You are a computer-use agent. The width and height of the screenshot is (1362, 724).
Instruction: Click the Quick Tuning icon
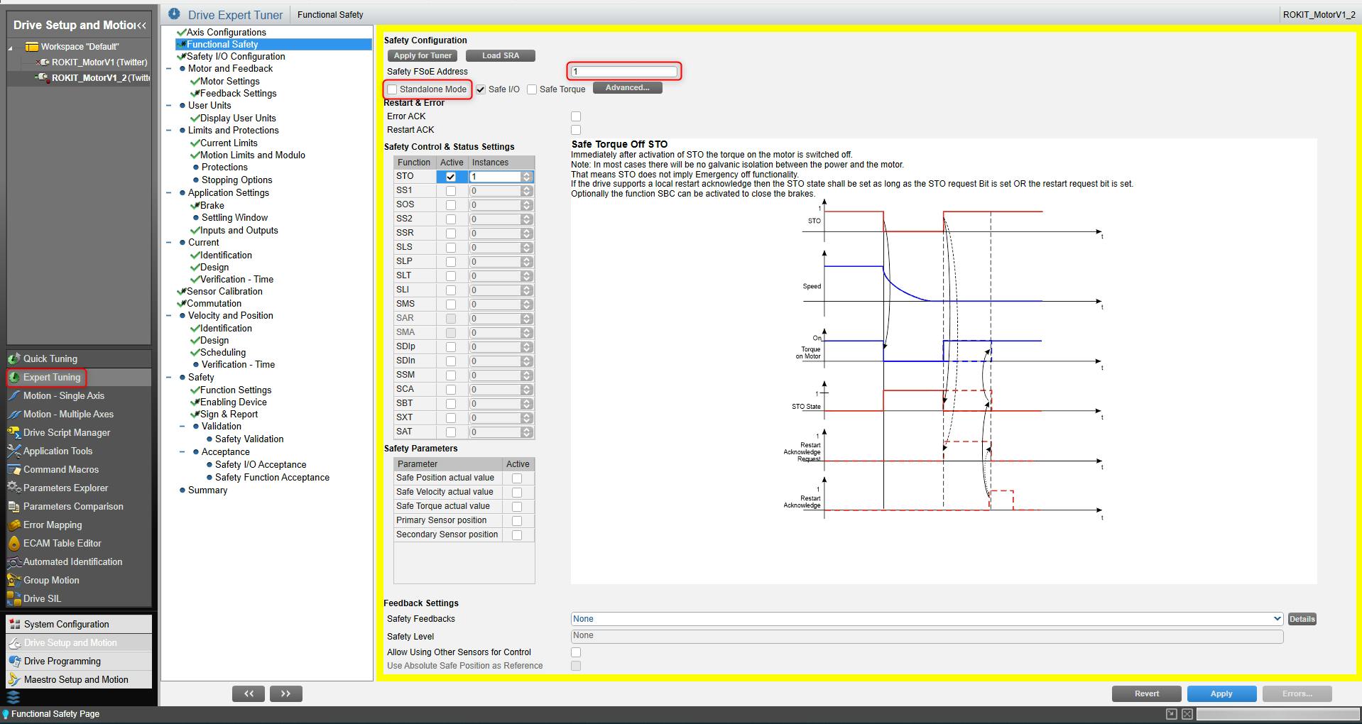pyautogui.click(x=14, y=358)
